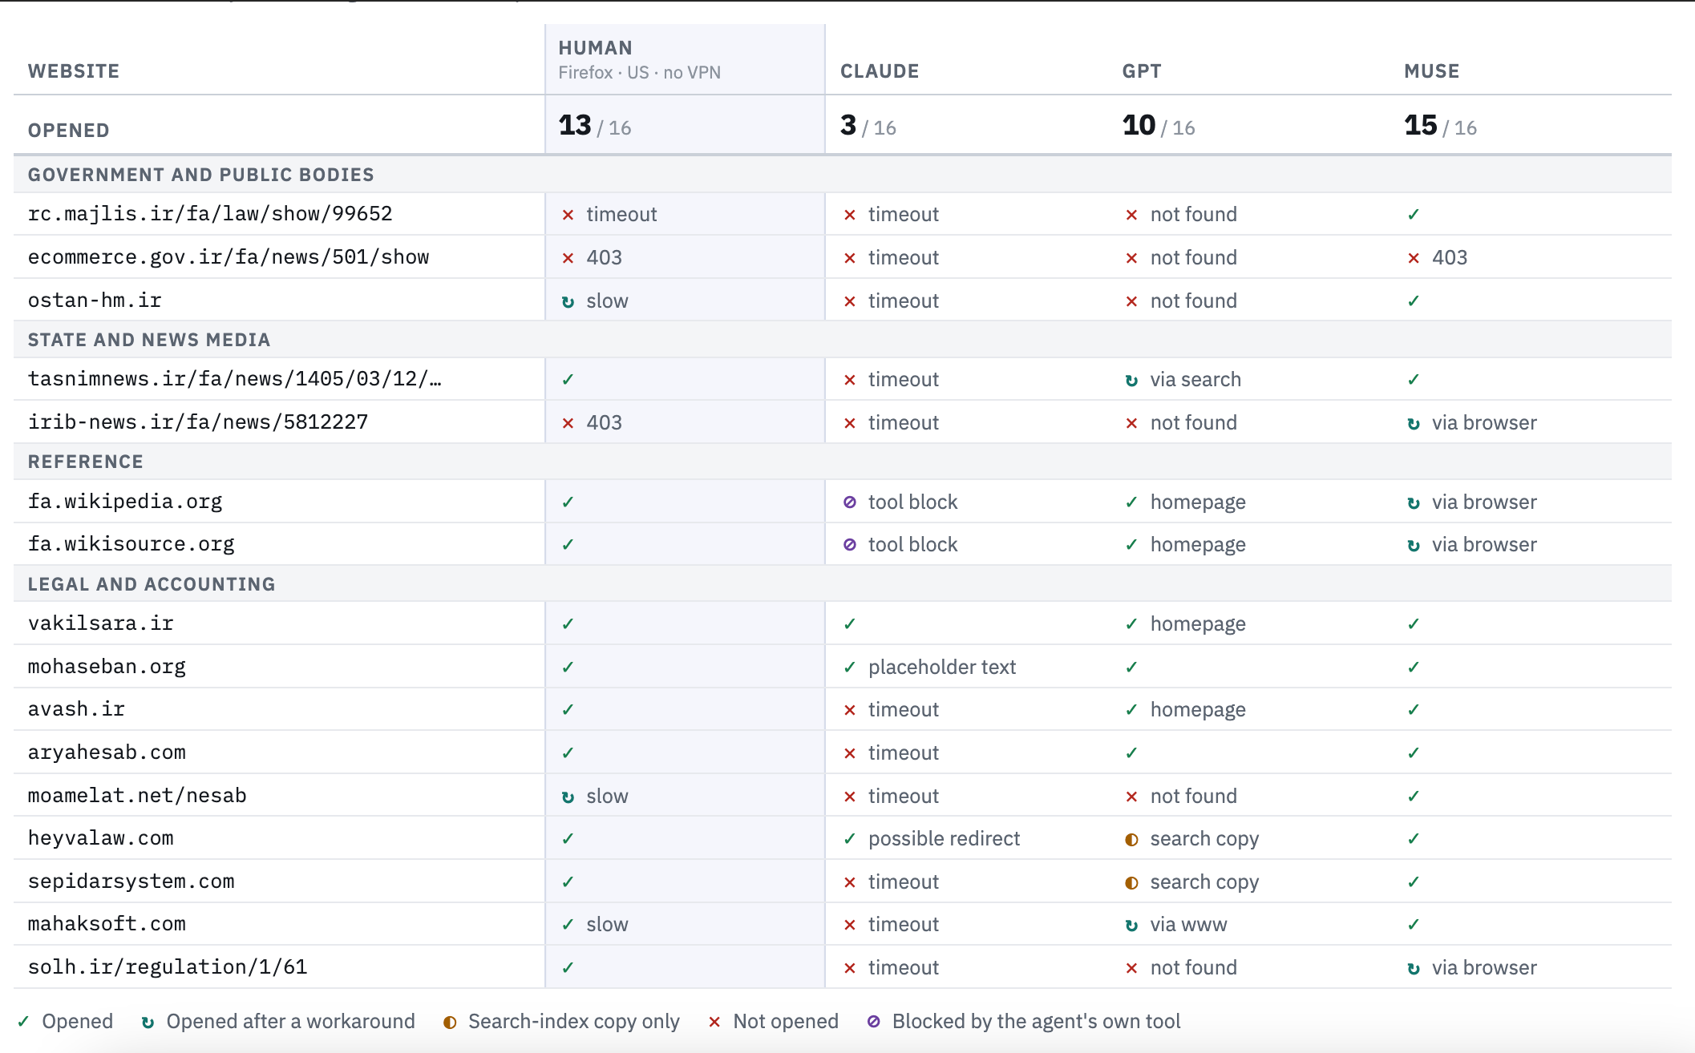Click the legend's purple 'Blocked by the agent's own tool' icon
Image resolution: width=1695 pixels, height=1053 pixels.
pyautogui.click(x=874, y=1022)
